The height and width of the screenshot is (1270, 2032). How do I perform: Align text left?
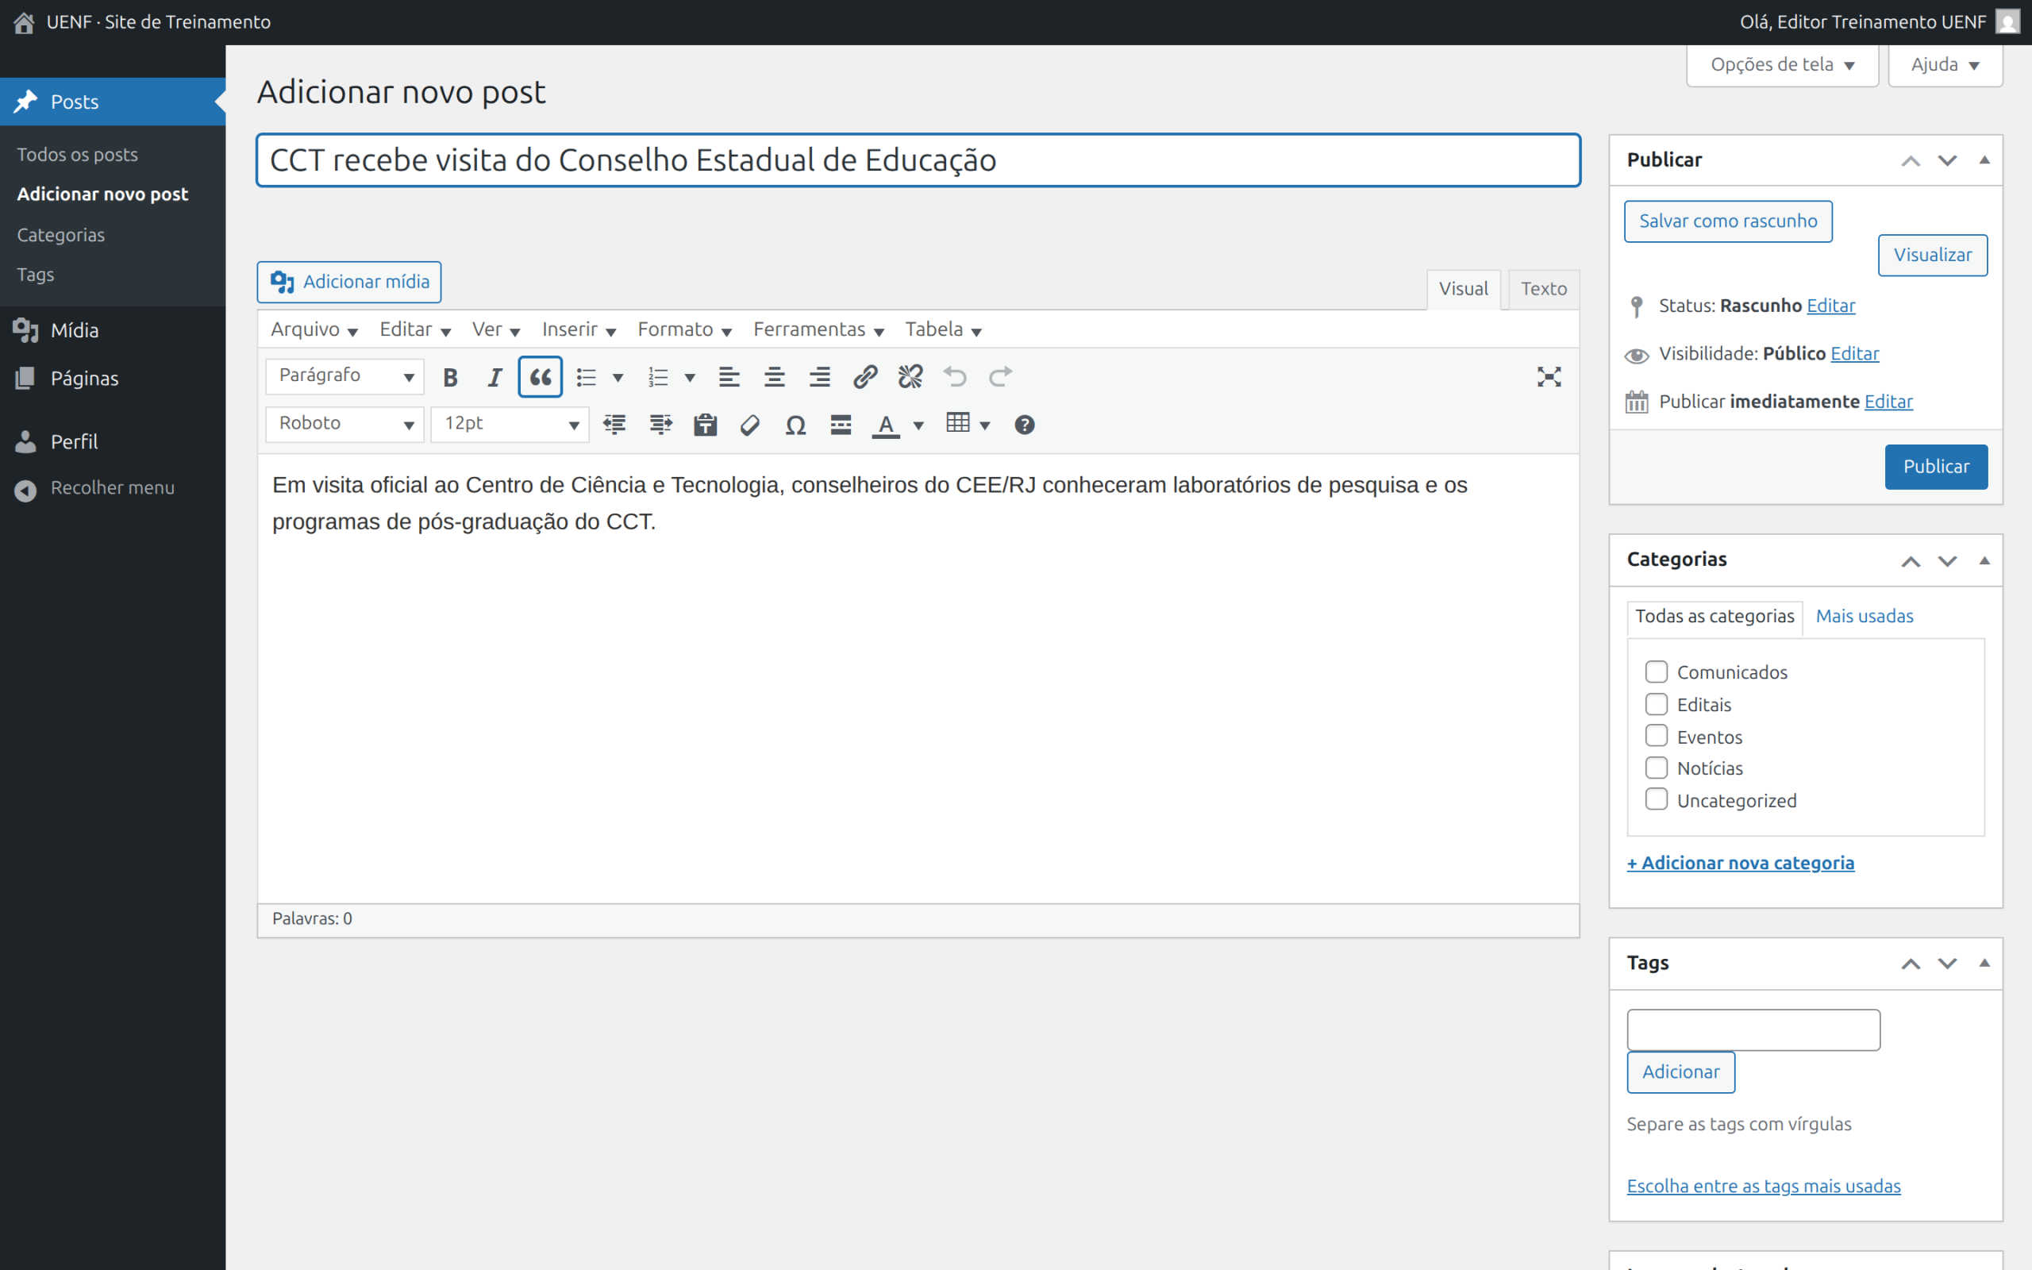[x=729, y=377]
